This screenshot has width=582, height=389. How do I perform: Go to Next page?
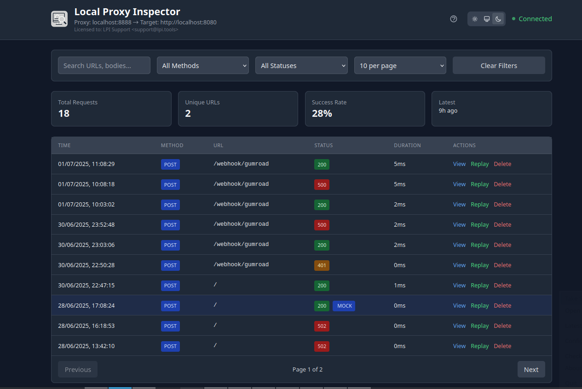coord(531,369)
